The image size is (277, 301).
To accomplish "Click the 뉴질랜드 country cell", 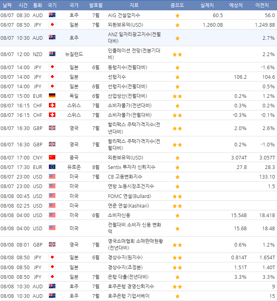I will coord(74,54).
